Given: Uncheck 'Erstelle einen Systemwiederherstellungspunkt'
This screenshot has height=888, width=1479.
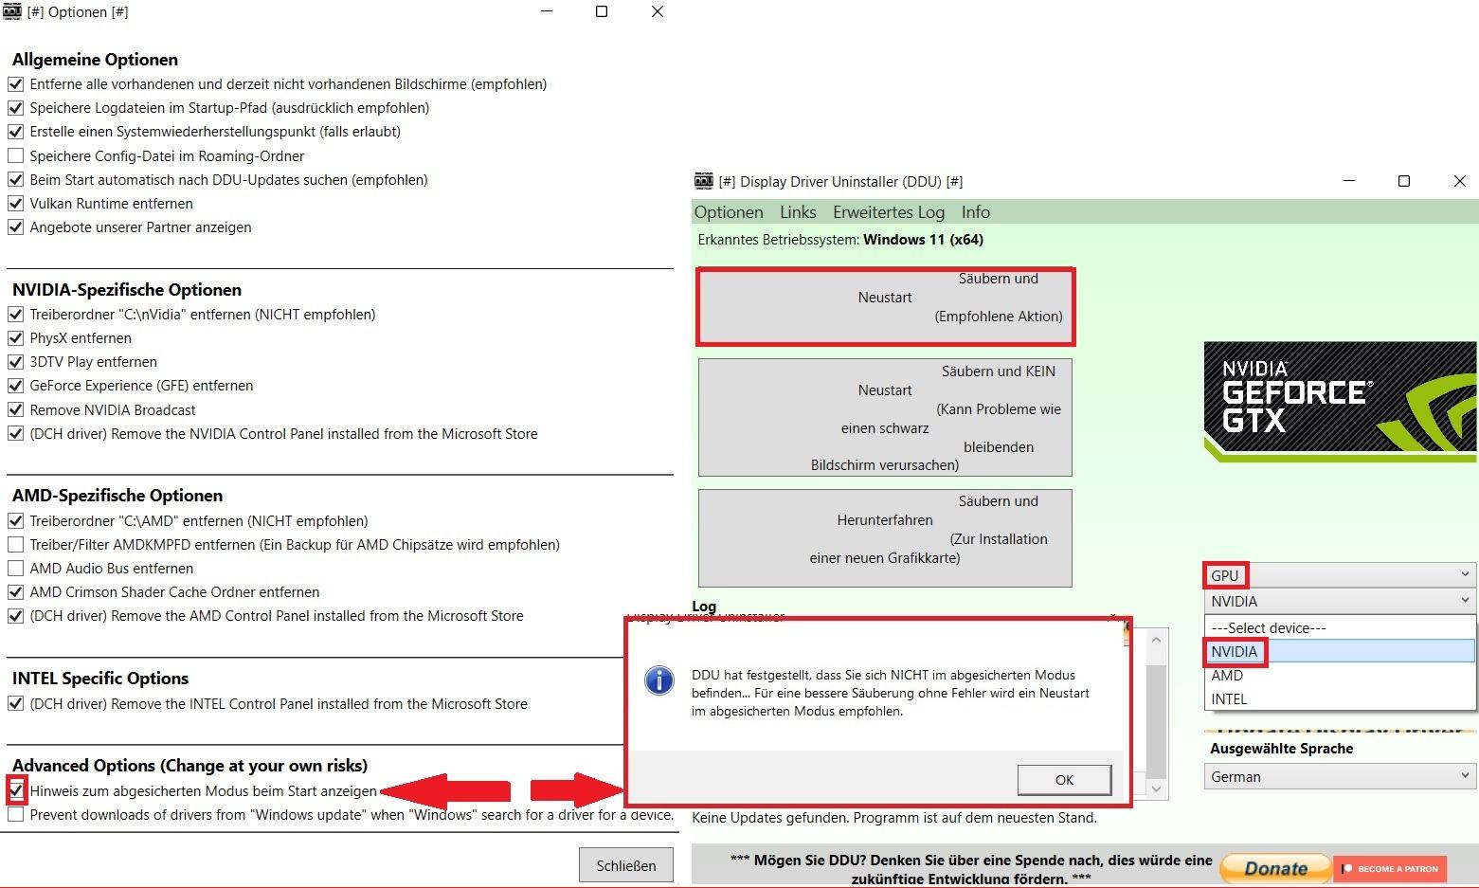Looking at the screenshot, I should coord(15,132).
